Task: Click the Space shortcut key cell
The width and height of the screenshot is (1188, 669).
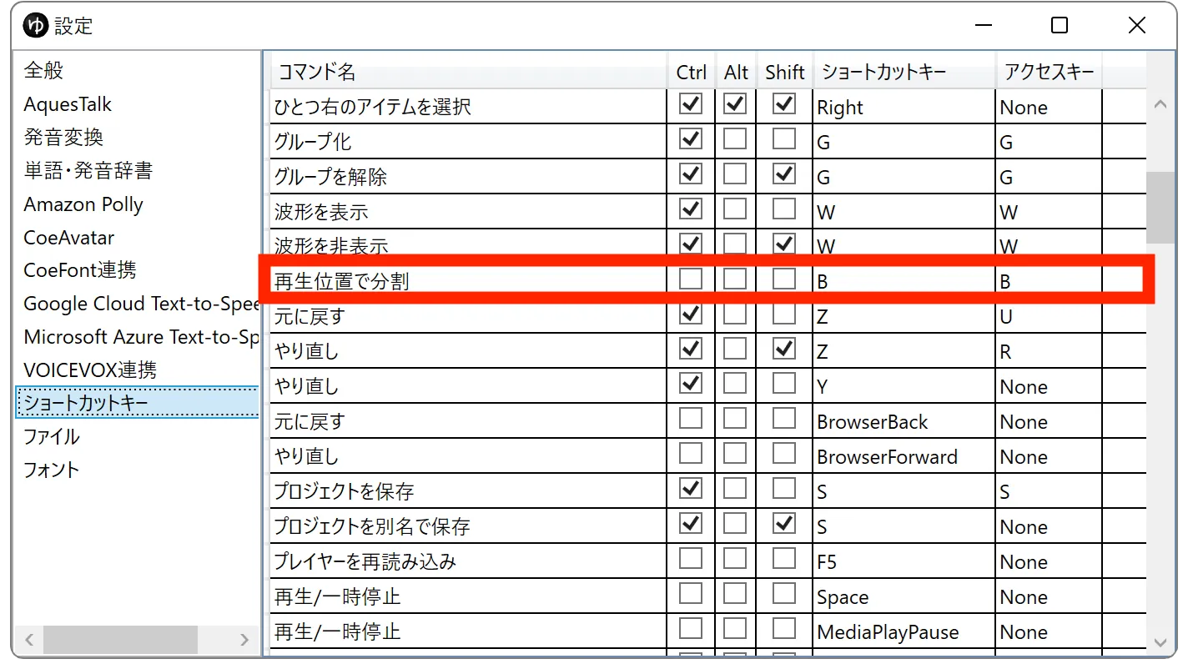Action: (x=904, y=597)
